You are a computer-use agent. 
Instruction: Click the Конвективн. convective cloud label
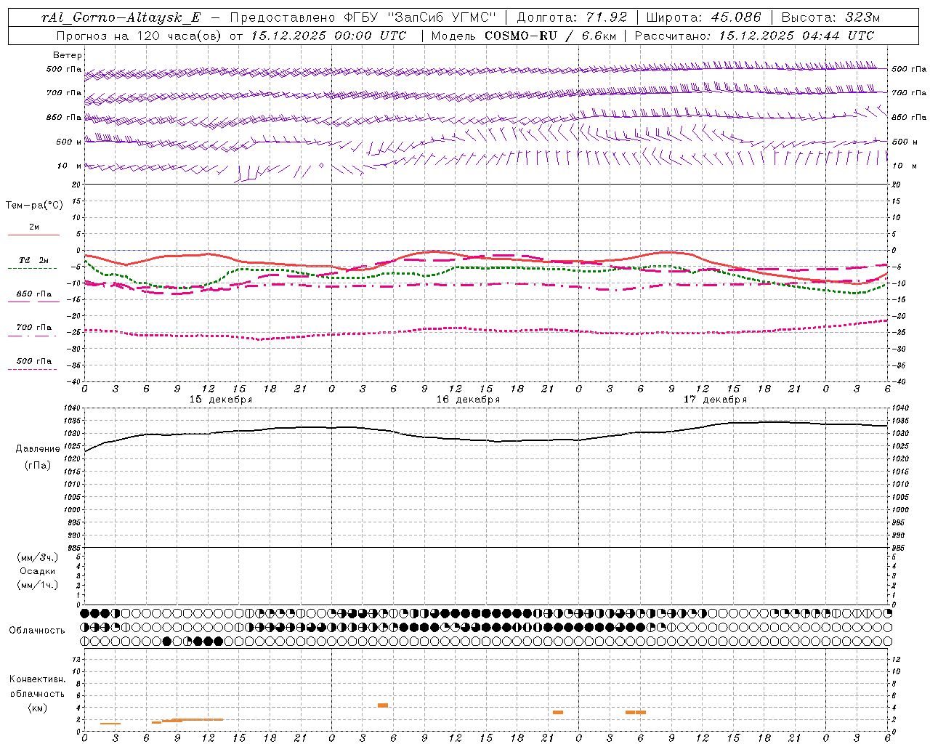coord(37,679)
